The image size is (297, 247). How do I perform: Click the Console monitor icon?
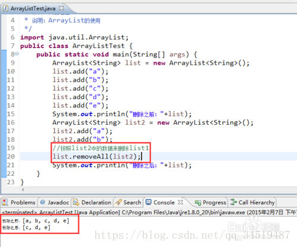pos(148,202)
